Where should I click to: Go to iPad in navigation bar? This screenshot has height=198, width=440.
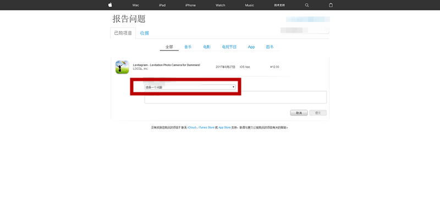tap(162, 5)
